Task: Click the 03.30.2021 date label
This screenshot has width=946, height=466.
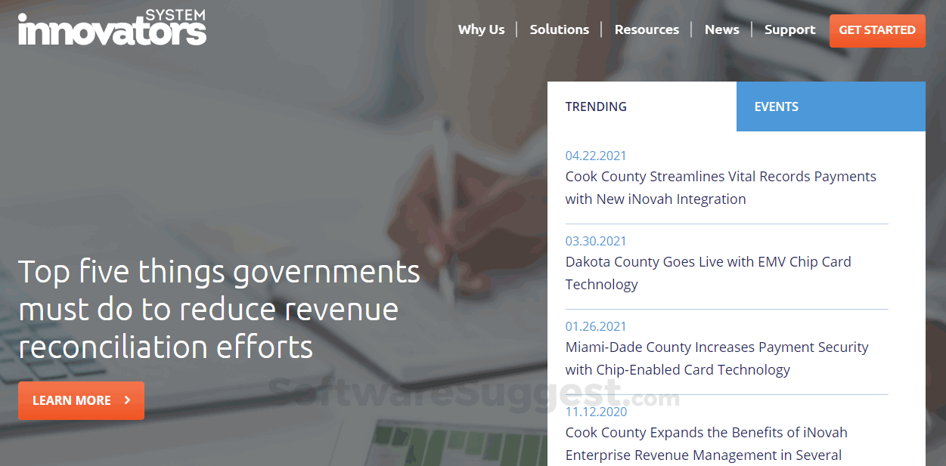Action: tap(596, 241)
